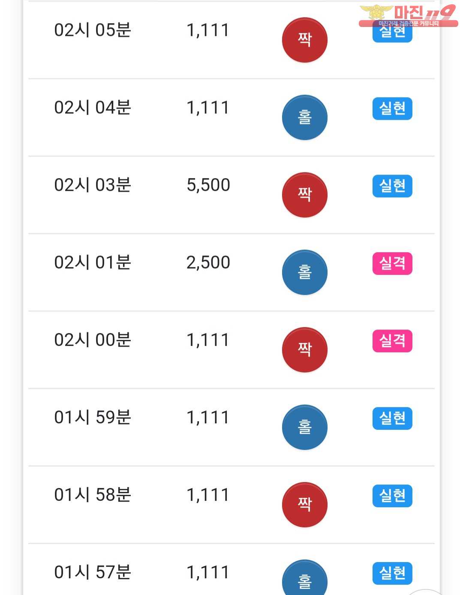Select the blue 홀 circle at 02시 01분
Viewport: 463px width, 595px height.
[304, 272]
